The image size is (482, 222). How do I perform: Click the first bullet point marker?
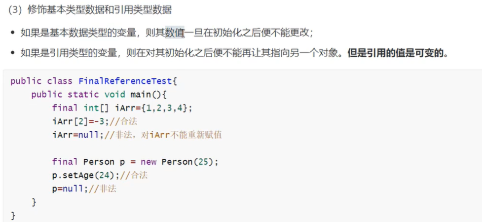13,32
